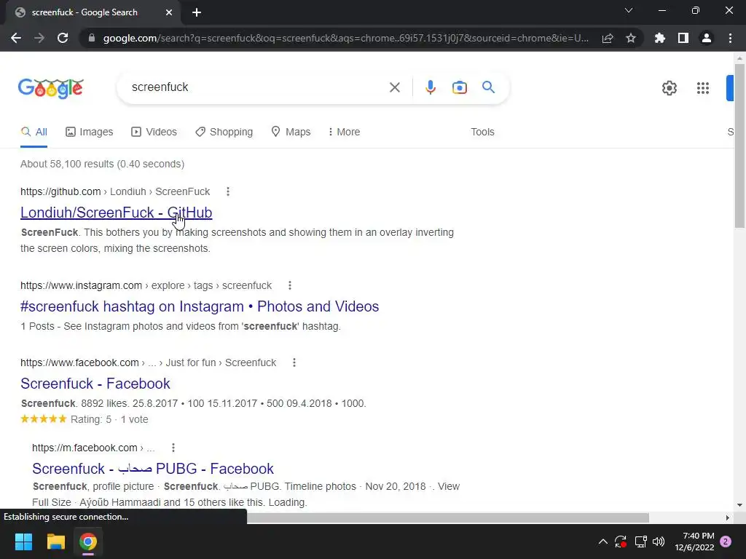The height and width of the screenshot is (559, 746).
Task: Open Google quick settings gear
Action: tap(670, 88)
